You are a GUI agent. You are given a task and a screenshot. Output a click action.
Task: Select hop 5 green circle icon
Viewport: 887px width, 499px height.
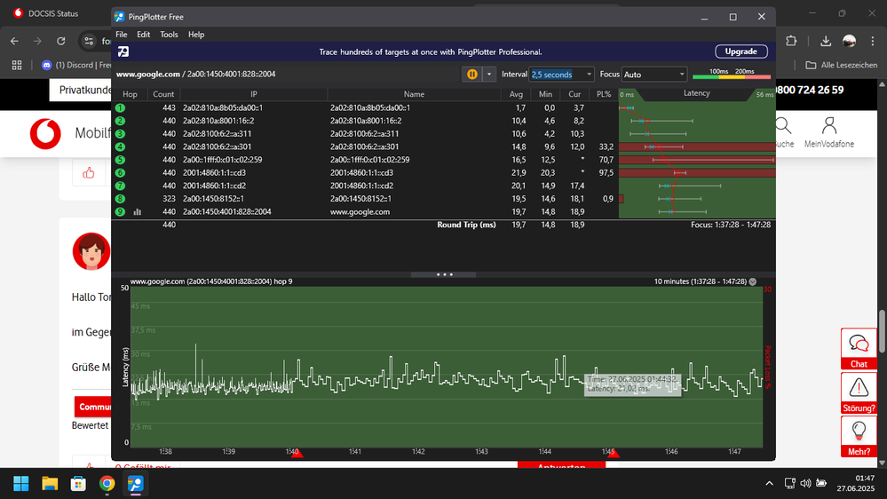120,160
